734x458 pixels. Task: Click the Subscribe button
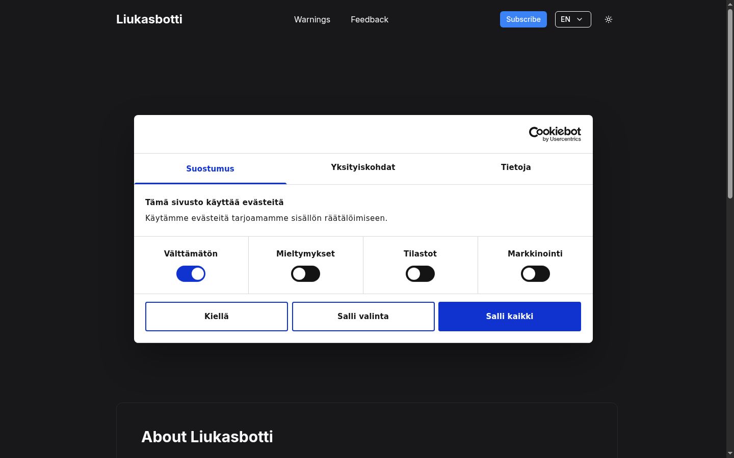(x=523, y=19)
